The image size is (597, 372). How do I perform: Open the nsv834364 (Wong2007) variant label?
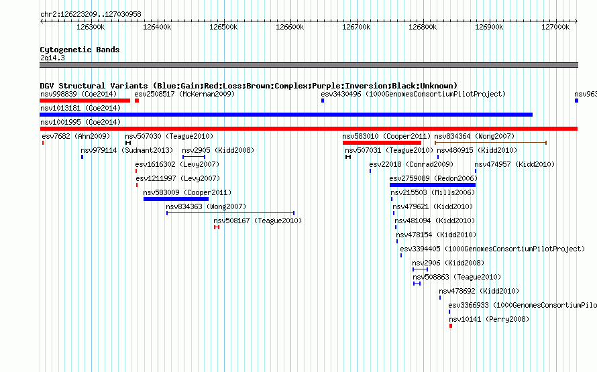[x=474, y=136]
